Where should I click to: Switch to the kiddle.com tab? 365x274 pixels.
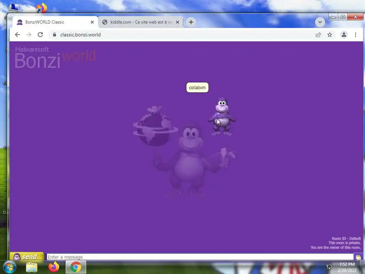point(141,22)
